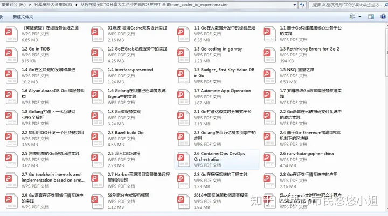Viewport: 388px width, 216px height.
Task: Select file name 1.4 interface.presented
Action: tap(130, 70)
